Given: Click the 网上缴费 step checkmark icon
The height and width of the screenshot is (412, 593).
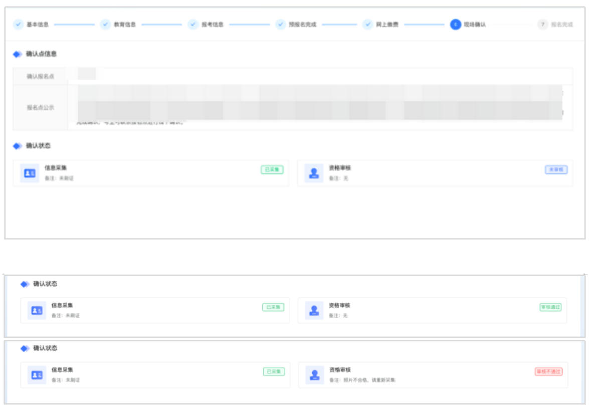Looking at the screenshot, I should pos(368,24).
